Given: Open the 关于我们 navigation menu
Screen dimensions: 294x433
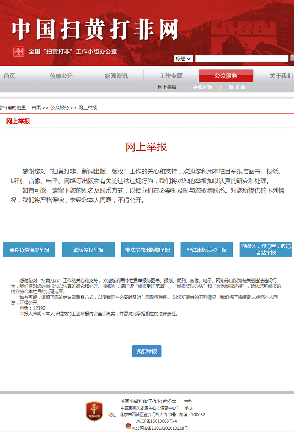Looking at the screenshot, I should tap(281, 76).
